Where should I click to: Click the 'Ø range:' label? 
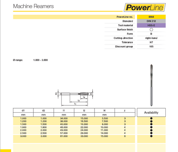(18, 60)
